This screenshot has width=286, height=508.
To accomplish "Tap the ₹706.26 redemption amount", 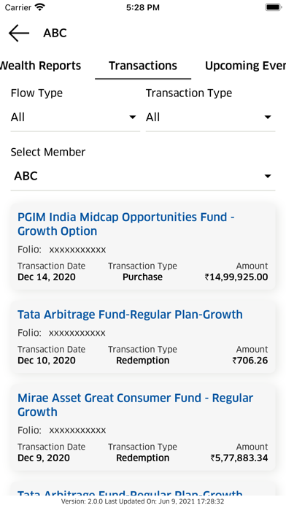I will point(250,361).
